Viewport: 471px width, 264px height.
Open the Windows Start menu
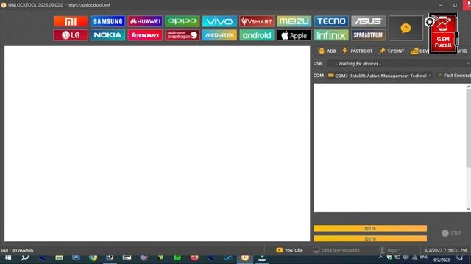(x=8, y=257)
